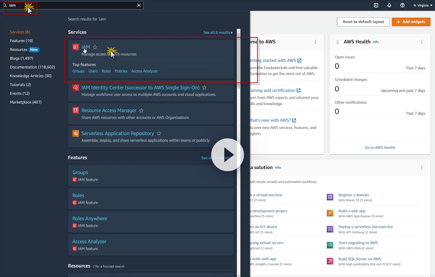This screenshot has width=435, height=277.
Task: Open the IAM service link
Action: tap(85, 47)
